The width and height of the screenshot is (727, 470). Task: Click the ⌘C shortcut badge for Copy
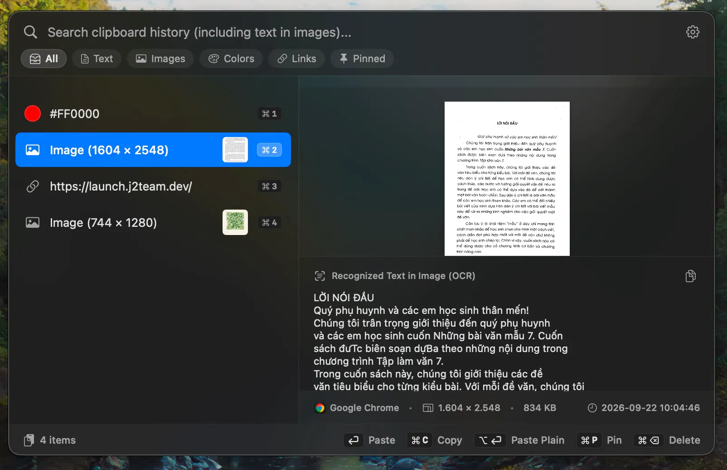pyautogui.click(x=420, y=440)
